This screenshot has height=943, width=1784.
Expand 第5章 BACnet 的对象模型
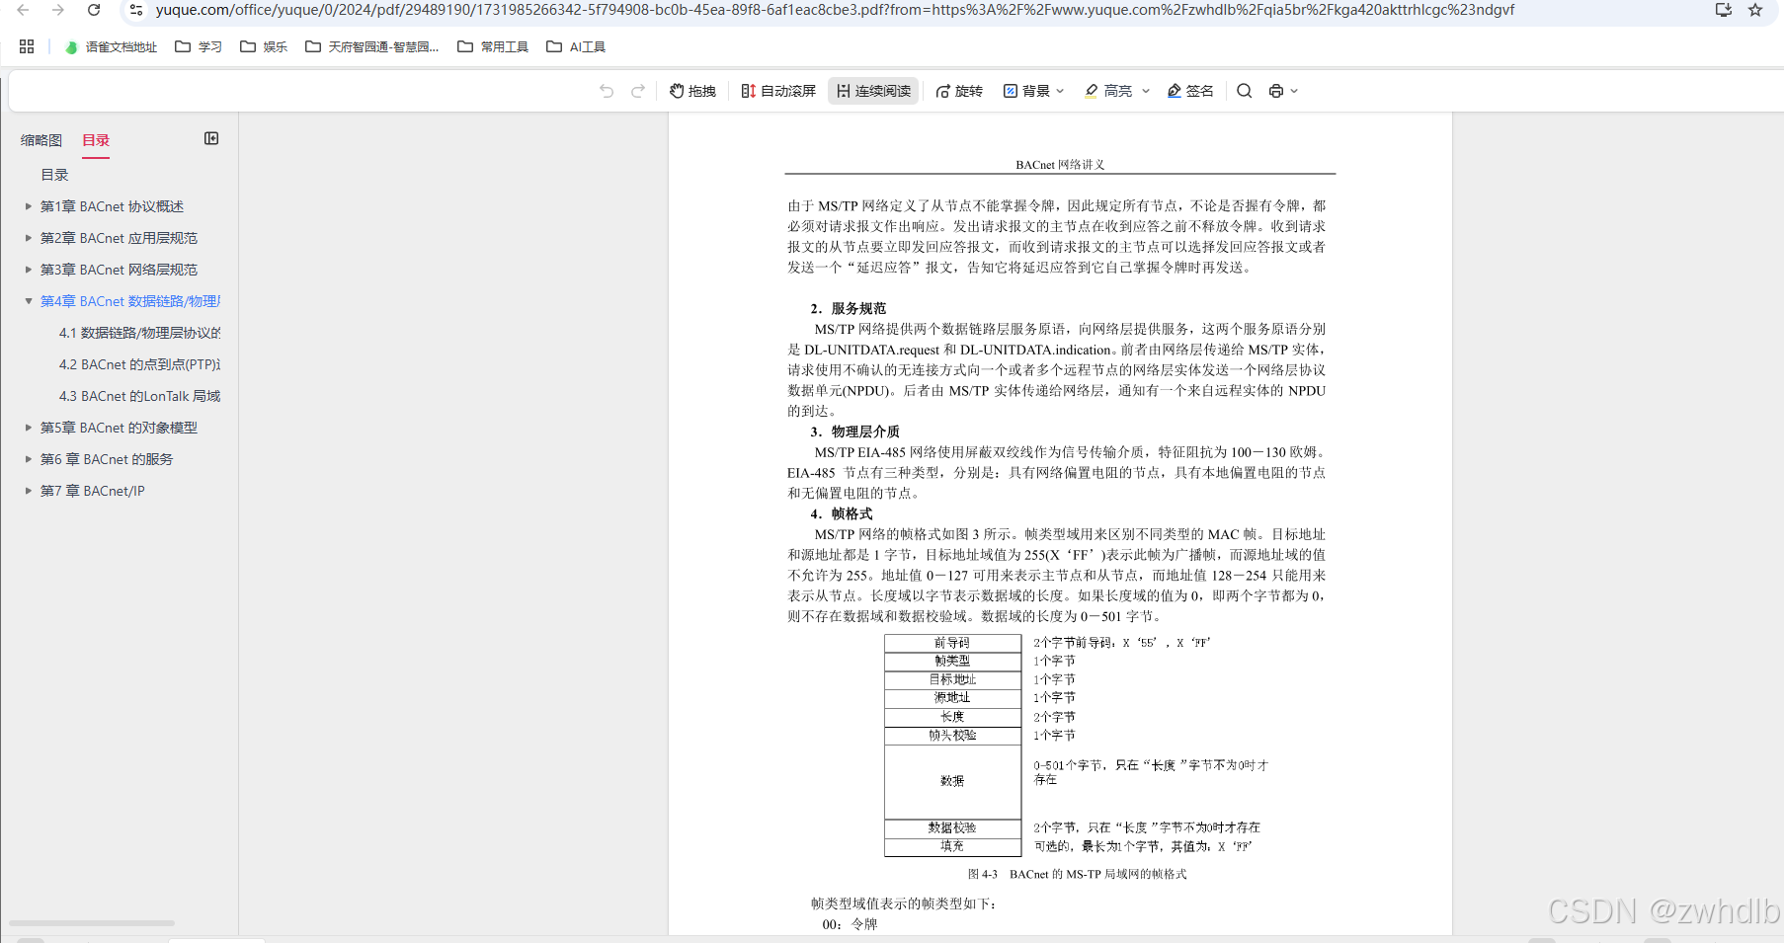click(x=28, y=428)
